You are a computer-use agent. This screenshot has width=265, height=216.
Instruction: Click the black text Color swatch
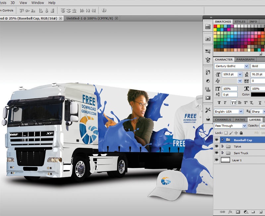258,95
